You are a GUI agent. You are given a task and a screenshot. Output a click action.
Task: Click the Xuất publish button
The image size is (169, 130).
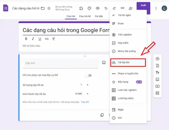click(143, 6)
